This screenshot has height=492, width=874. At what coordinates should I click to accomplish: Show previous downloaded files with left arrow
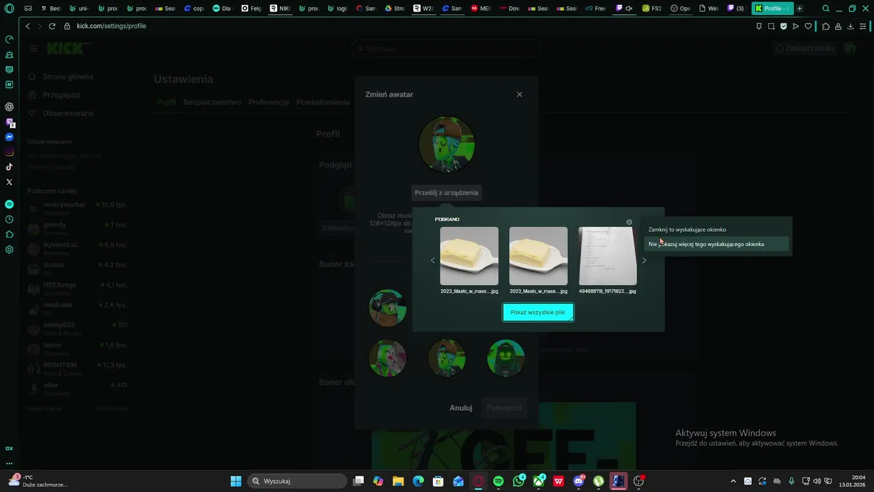[432, 260]
